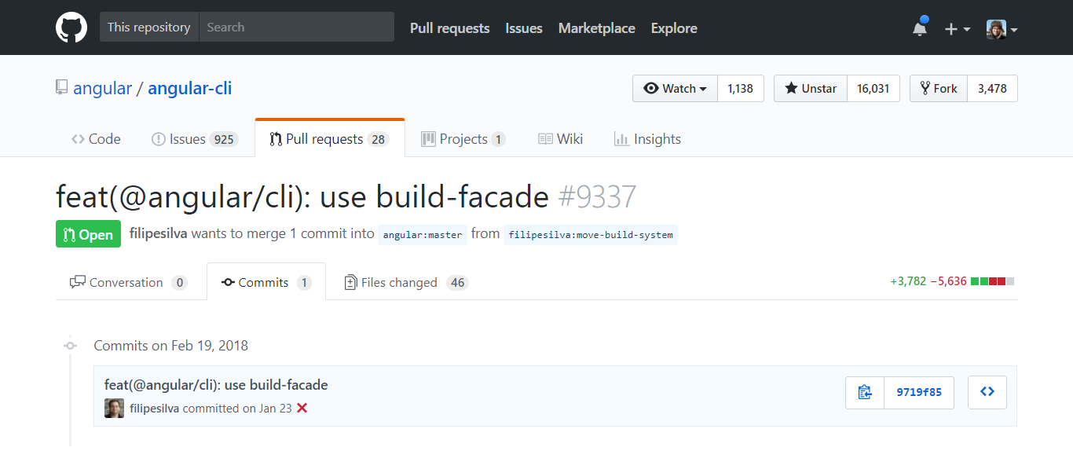Click the +3,782 additions count
This screenshot has width=1073, height=462.
pyautogui.click(x=908, y=281)
